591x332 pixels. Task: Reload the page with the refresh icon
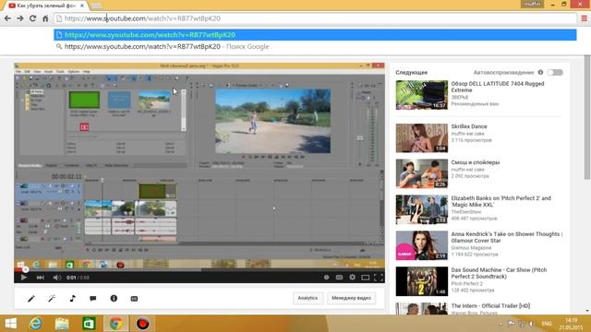pyautogui.click(x=33, y=18)
